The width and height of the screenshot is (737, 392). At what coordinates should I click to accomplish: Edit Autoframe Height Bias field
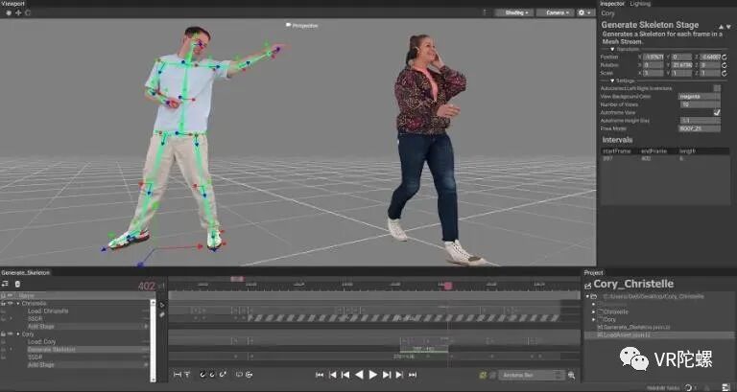[700, 120]
